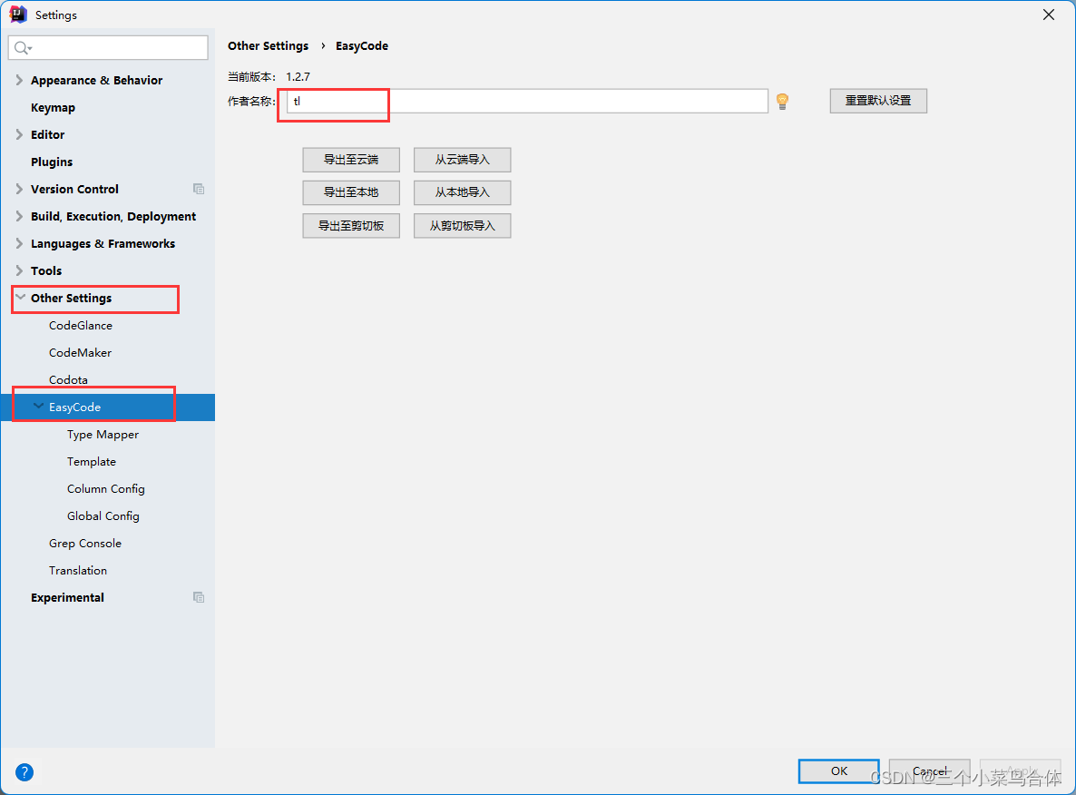Select Codota in Other Settings

click(x=68, y=379)
